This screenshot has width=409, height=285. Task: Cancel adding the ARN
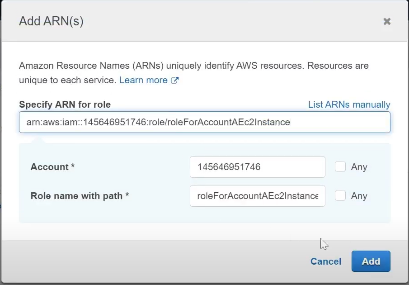point(326,261)
